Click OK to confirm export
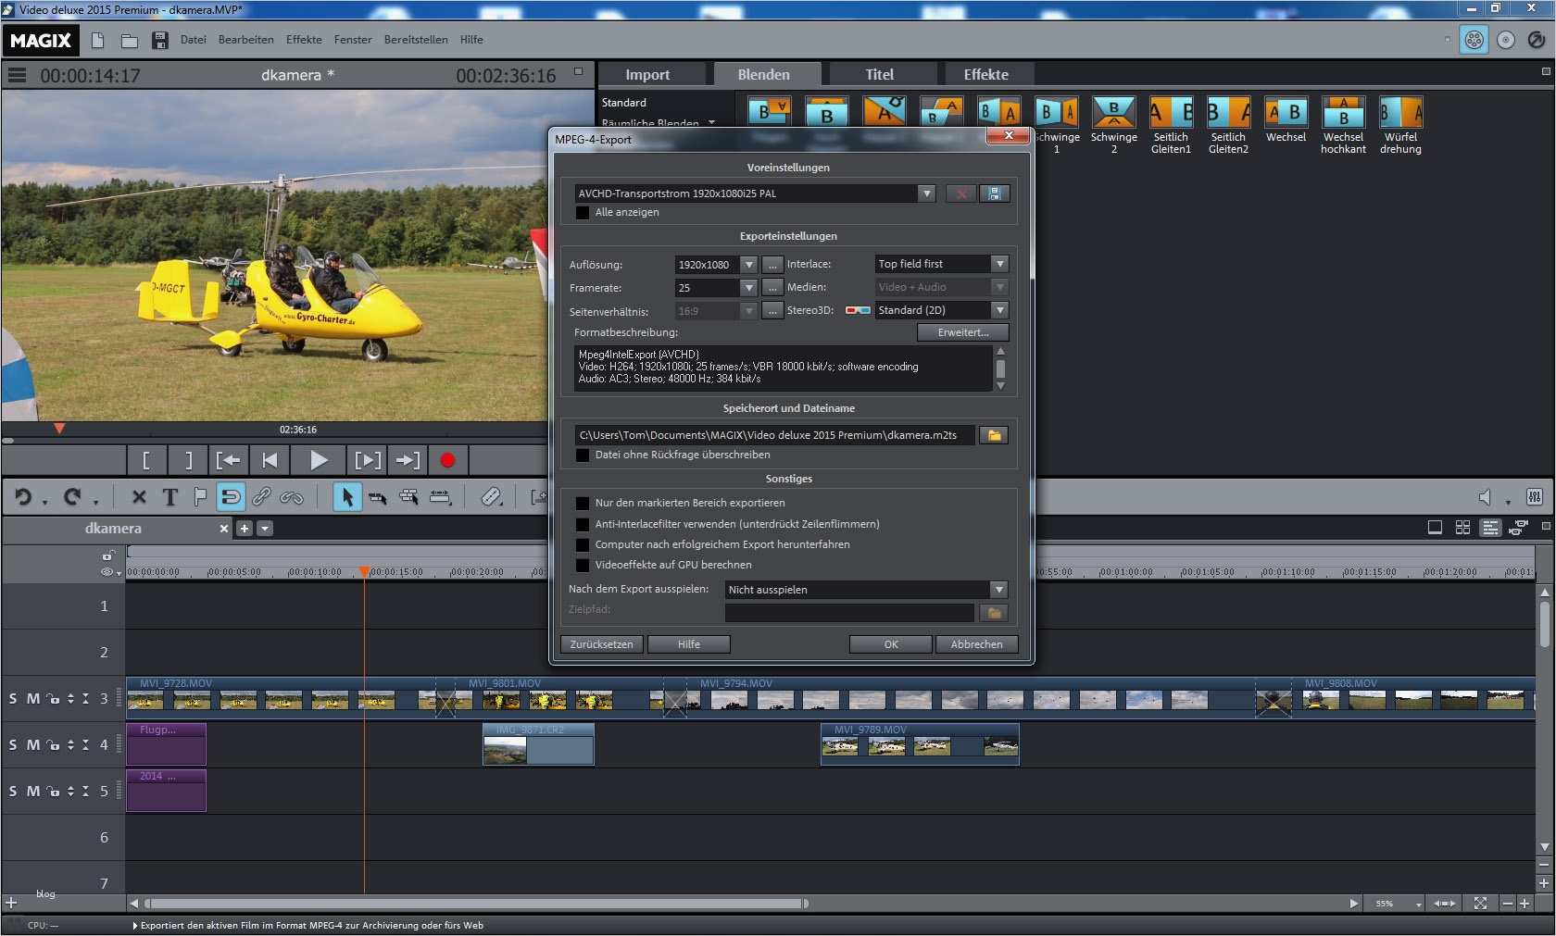 click(890, 644)
